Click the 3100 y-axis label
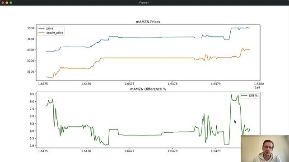The height and width of the screenshot is (162, 289). [x=31, y=72]
